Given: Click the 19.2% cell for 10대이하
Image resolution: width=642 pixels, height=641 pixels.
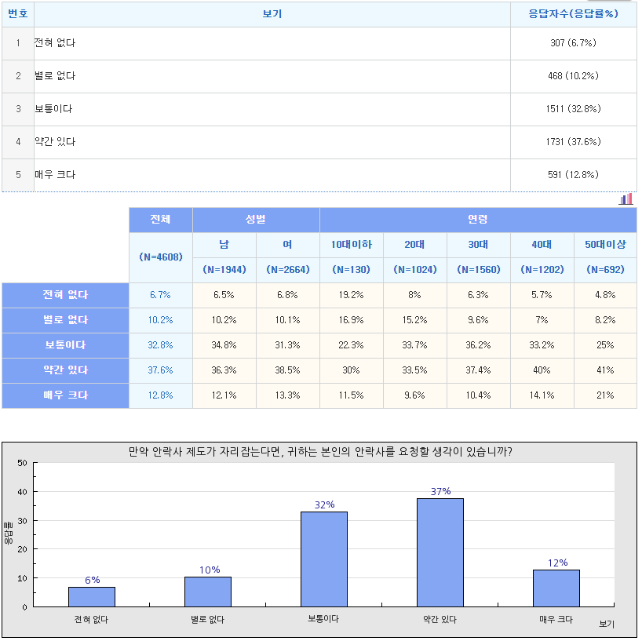Looking at the screenshot, I should 352,295.
